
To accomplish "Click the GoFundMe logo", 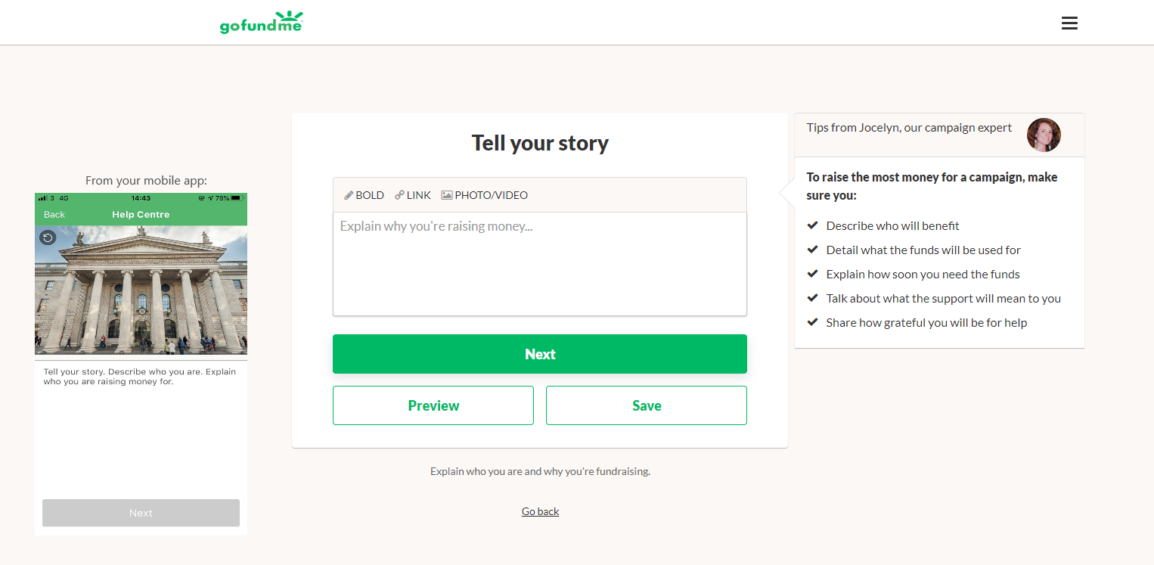I will (262, 23).
